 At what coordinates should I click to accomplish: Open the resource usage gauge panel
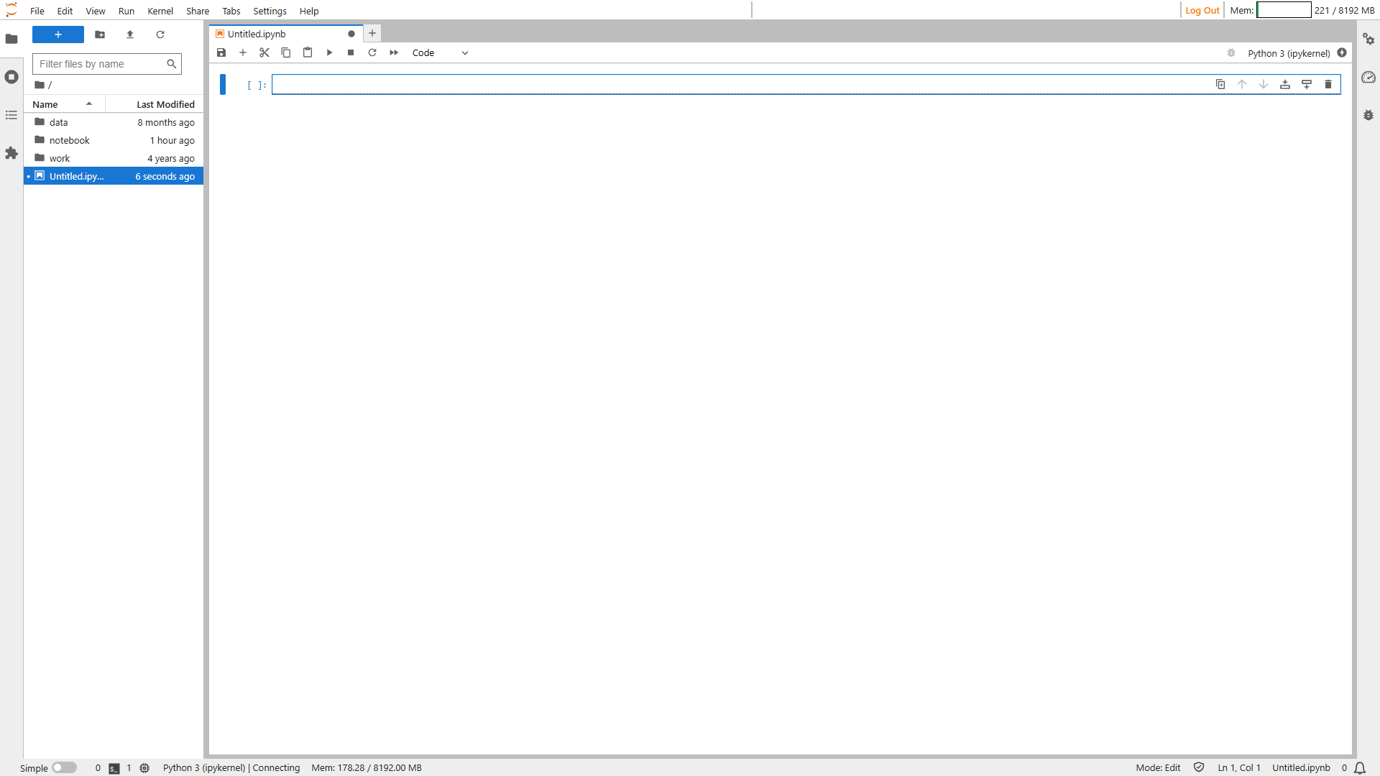pos(1368,77)
